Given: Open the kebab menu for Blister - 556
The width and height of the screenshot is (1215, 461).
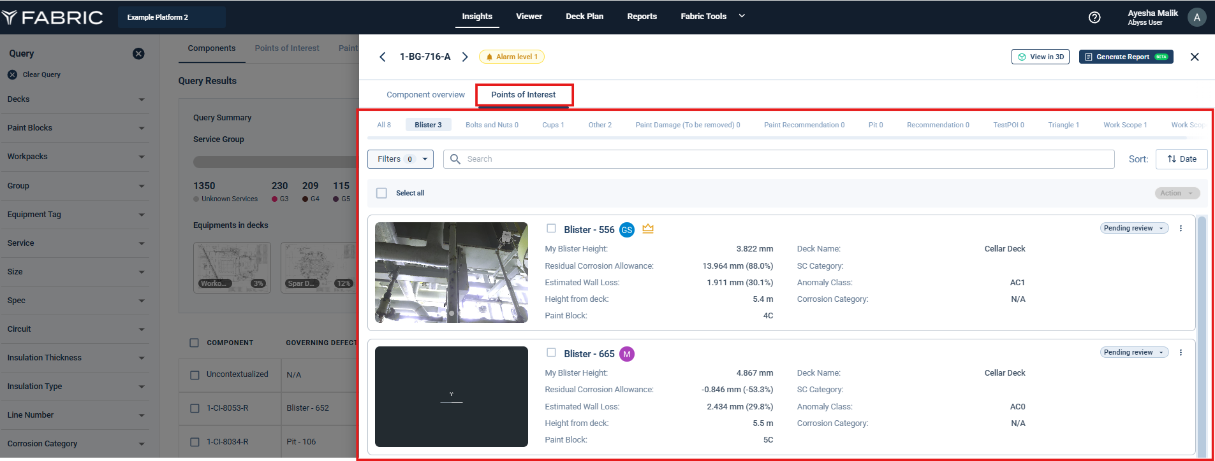Looking at the screenshot, I should tap(1181, 229).
